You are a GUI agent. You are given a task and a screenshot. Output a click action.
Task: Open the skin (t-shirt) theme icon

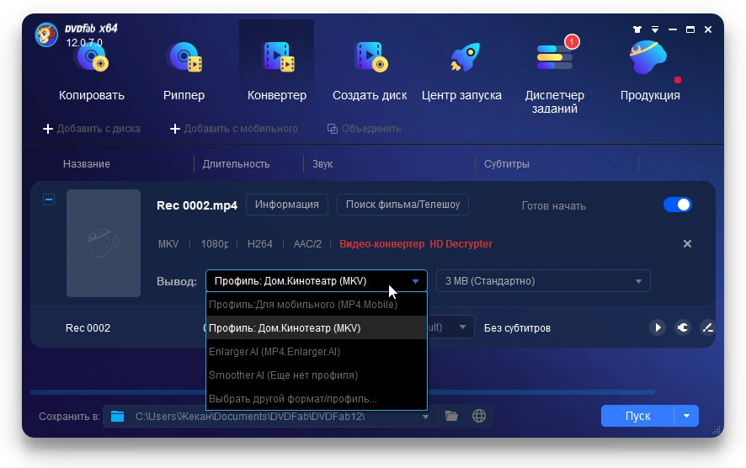click(637, 29)
